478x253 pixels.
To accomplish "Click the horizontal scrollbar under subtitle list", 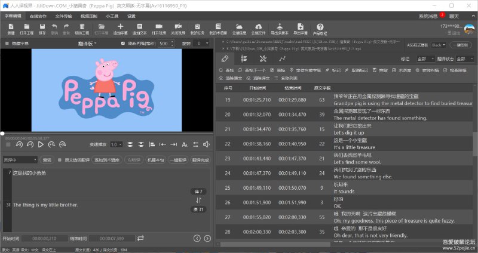I will coord(275,244).
